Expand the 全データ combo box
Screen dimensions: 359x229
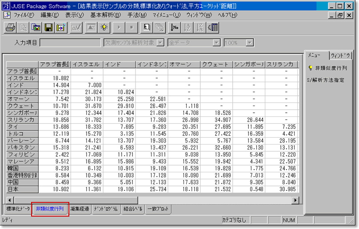[217, 43]
